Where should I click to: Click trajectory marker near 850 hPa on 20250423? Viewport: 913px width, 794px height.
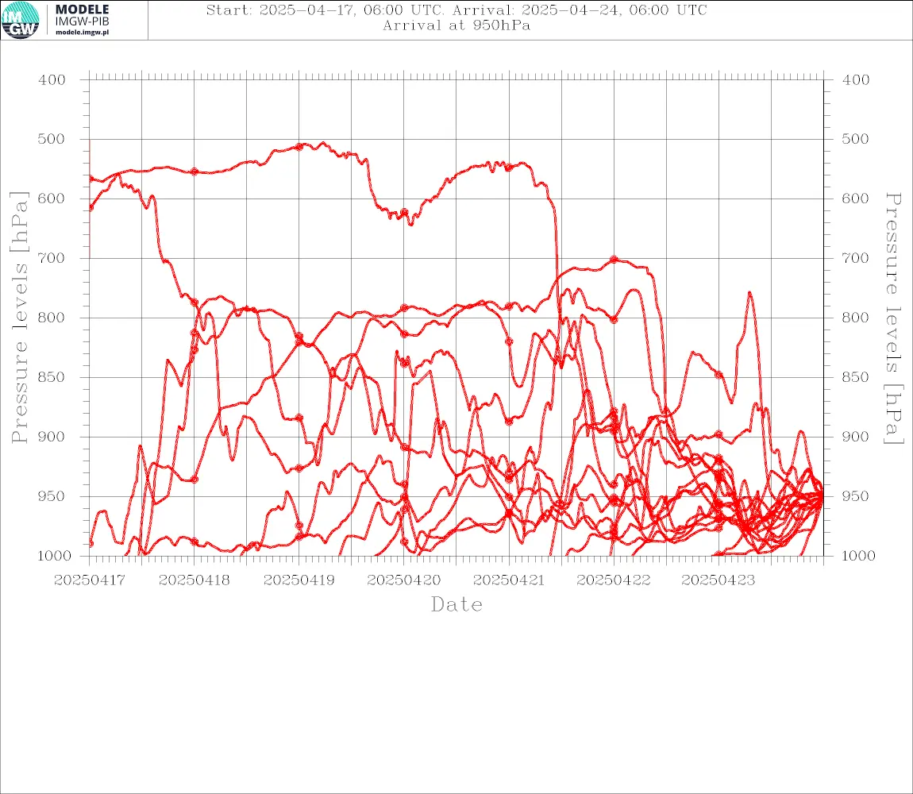click(x=718, y=375)
